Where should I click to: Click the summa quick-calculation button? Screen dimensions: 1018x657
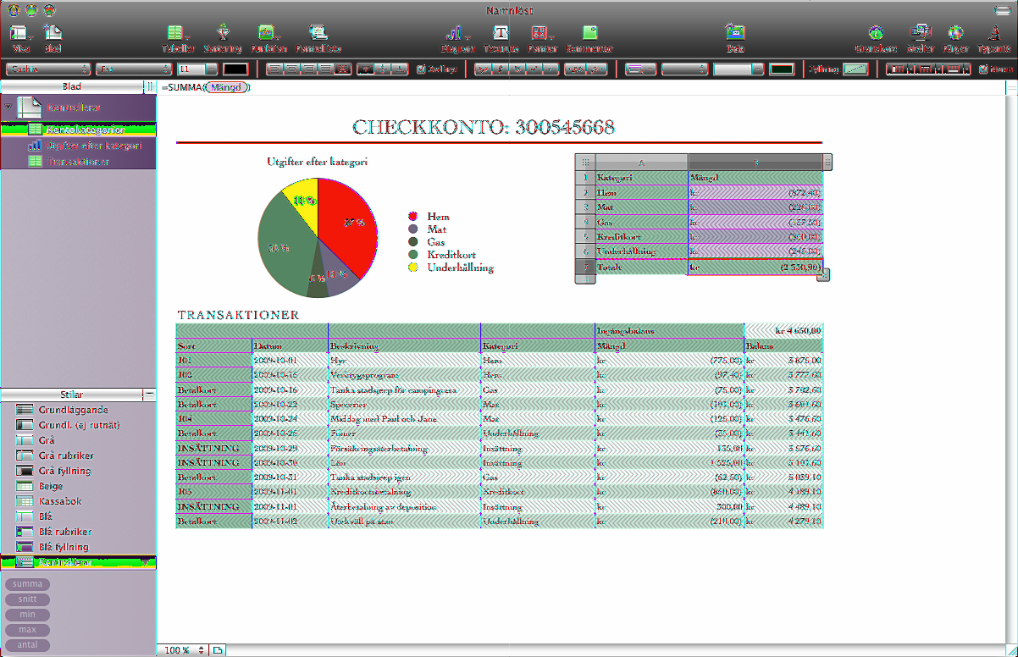(x=27, y=584)
